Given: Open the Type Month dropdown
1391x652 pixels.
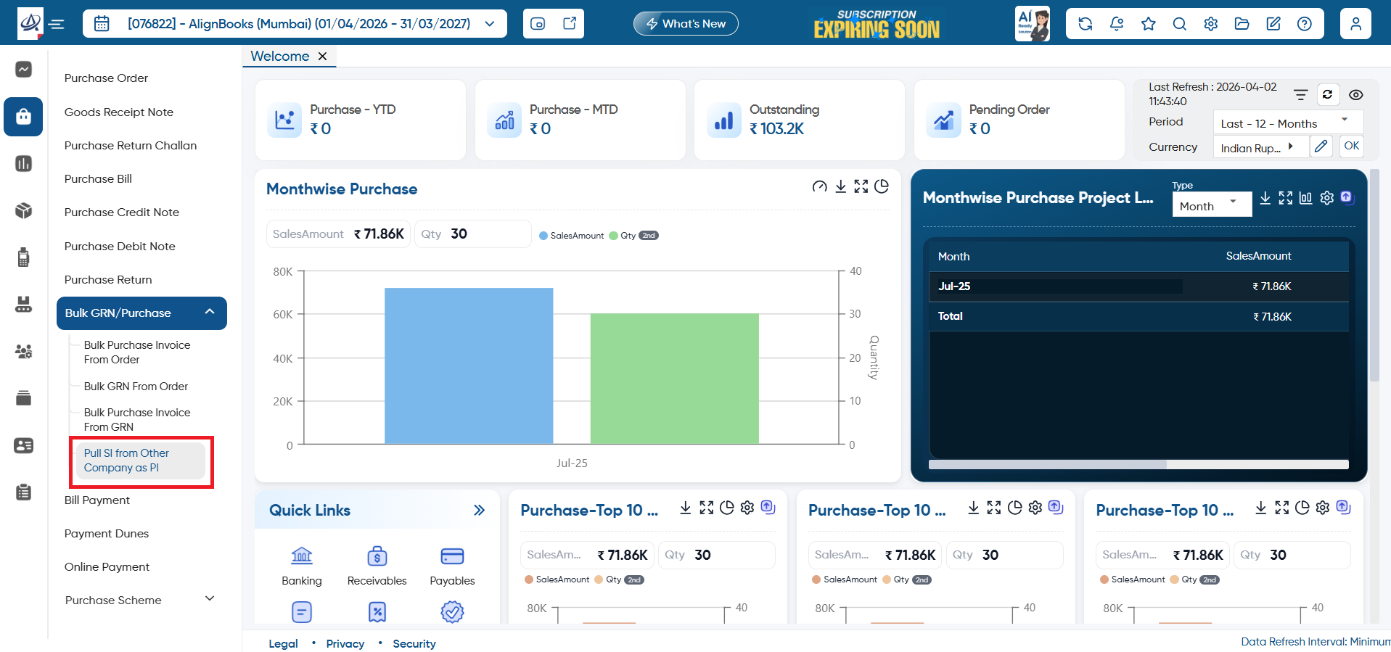Looking at the screenshot, I should click(1212, 206).
